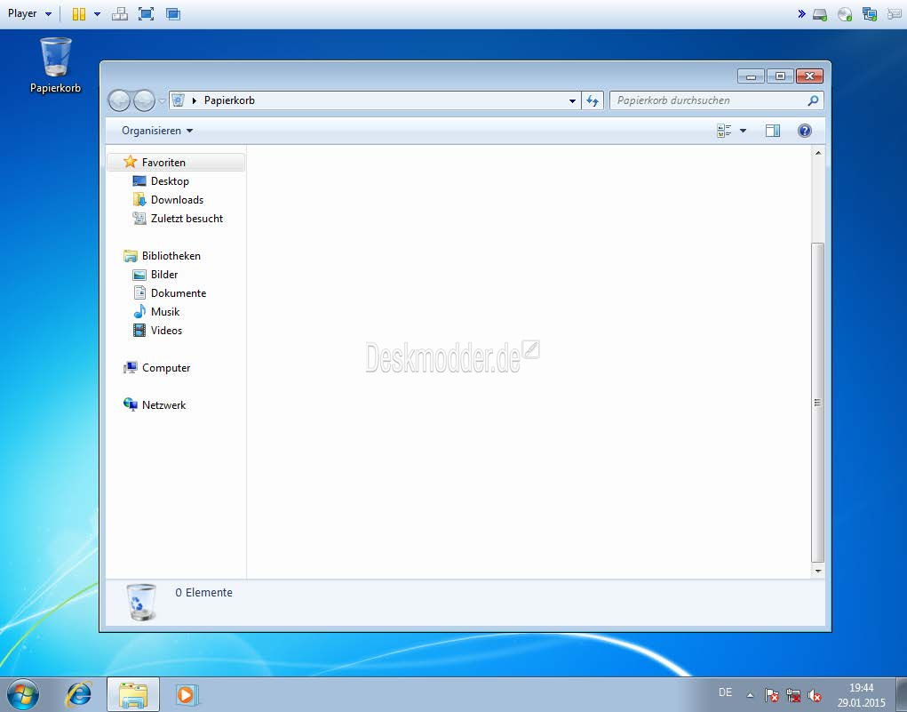Open Zuletzt besucht in Favoriten
The image size is (907, 712).
(x=187, y=219)
